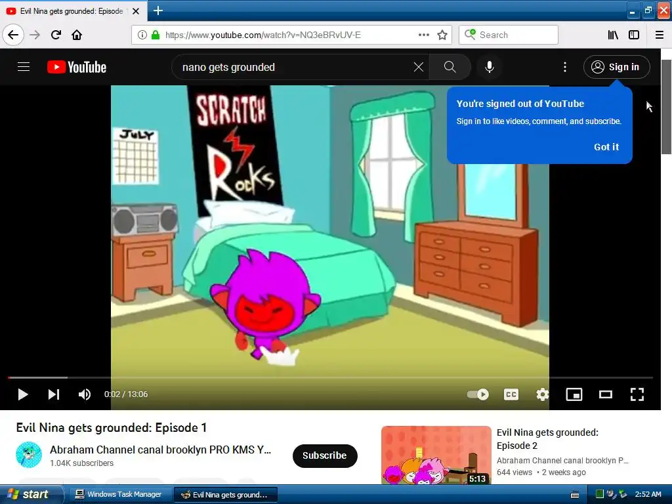Click the on-screen keyboard tray icon
Viewport: 672px width, 504px height.
[575, 495]
